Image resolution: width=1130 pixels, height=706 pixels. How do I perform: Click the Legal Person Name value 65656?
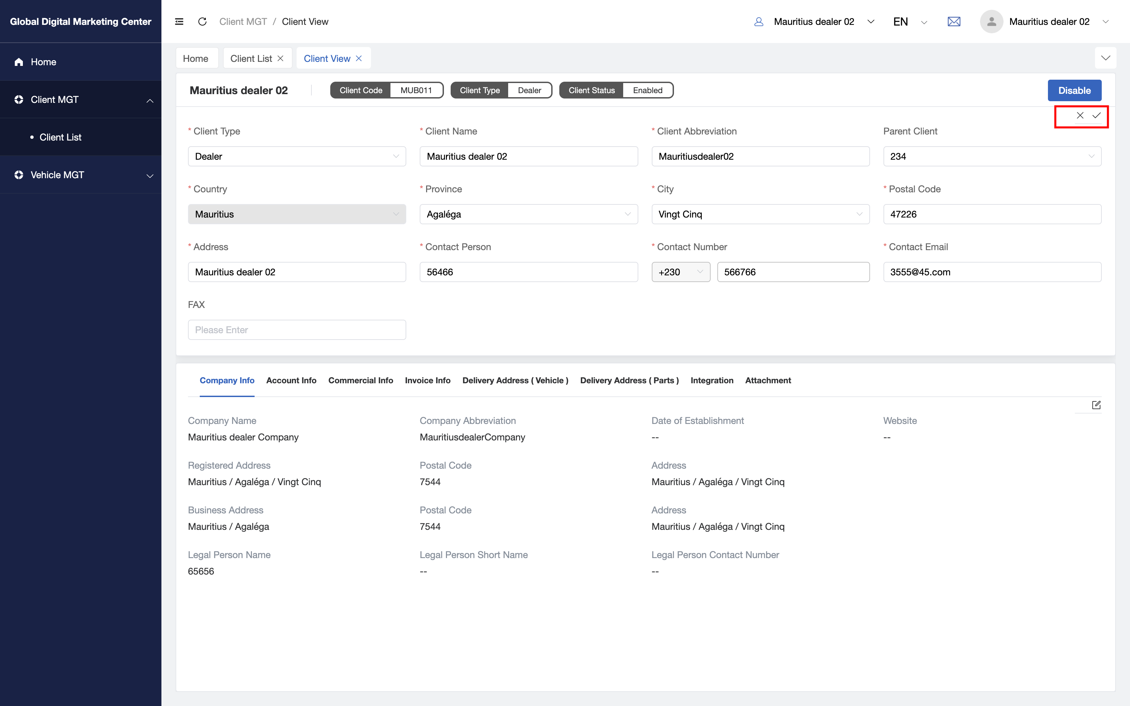coord(201,572)
